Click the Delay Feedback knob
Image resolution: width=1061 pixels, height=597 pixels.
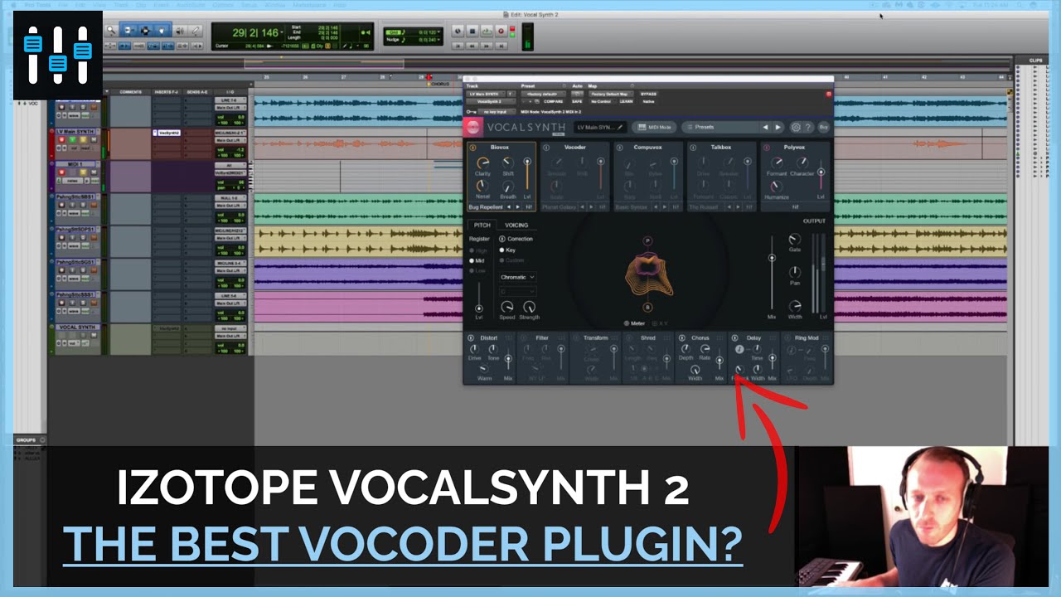(739, 369)
